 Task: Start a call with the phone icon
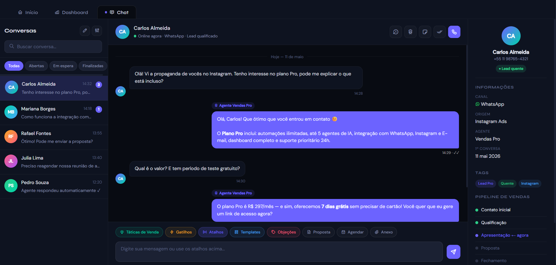[x=454, y=32]
